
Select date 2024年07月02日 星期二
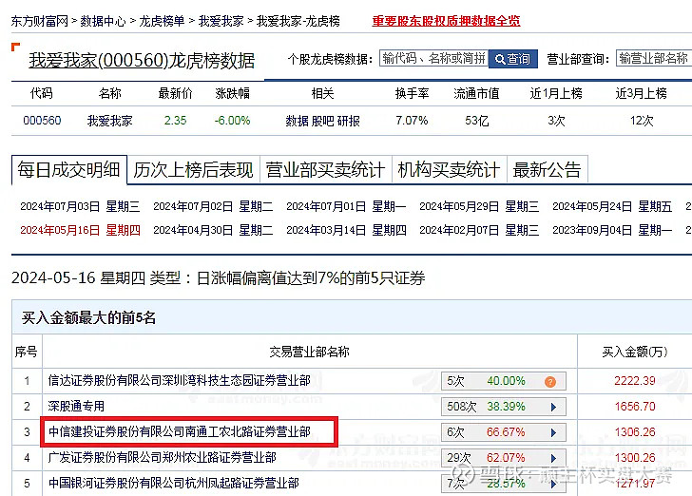(213, 206)
